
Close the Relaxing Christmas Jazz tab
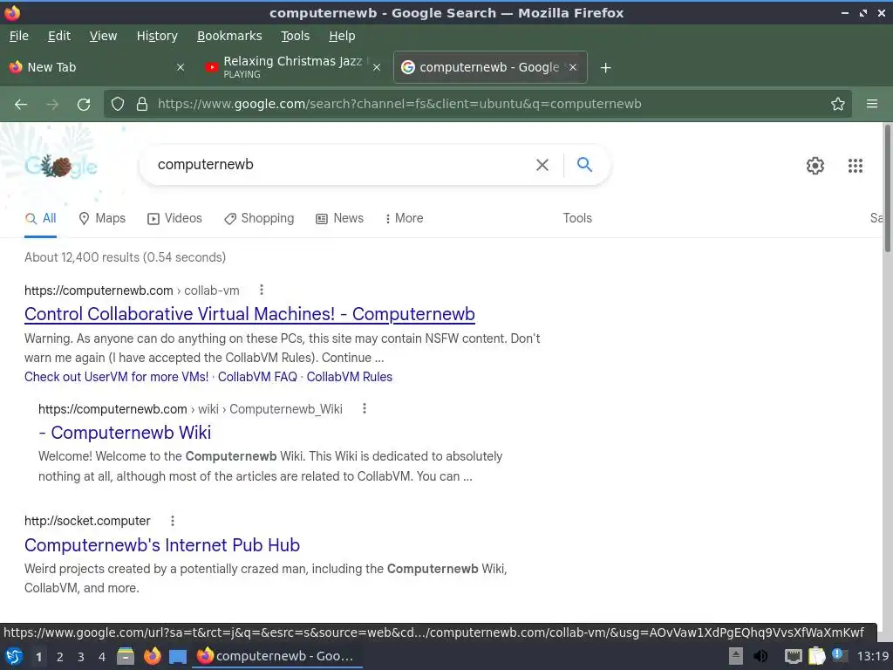coord(377,68)
